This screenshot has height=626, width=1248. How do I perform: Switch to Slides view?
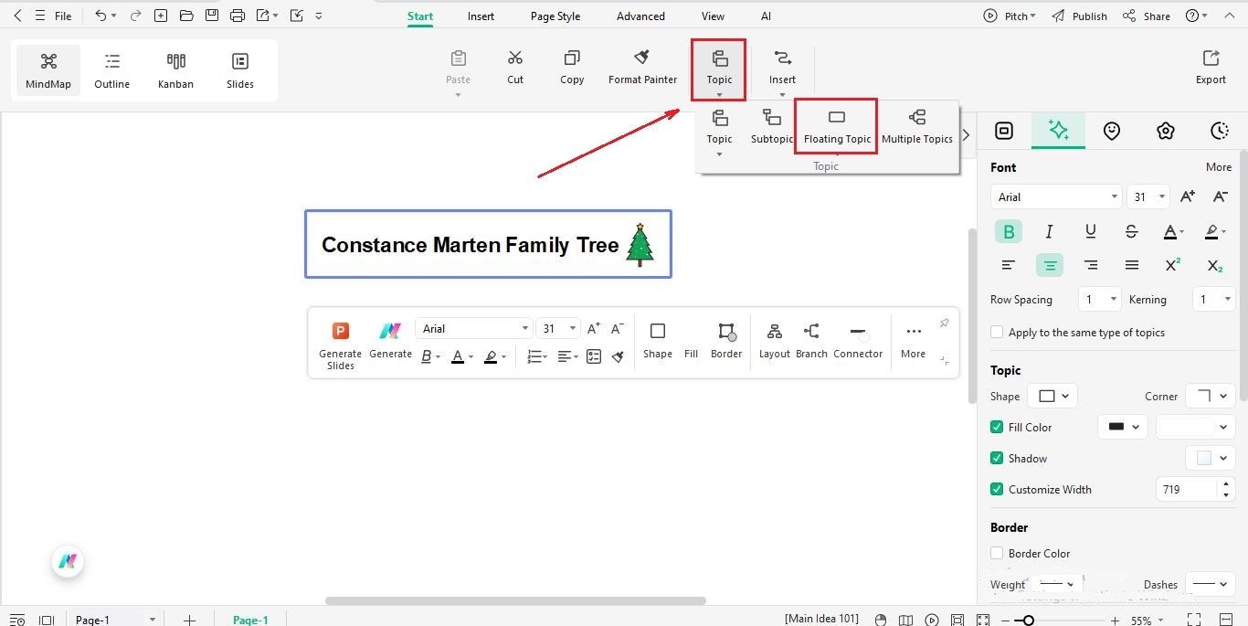(x=240, y=70)
